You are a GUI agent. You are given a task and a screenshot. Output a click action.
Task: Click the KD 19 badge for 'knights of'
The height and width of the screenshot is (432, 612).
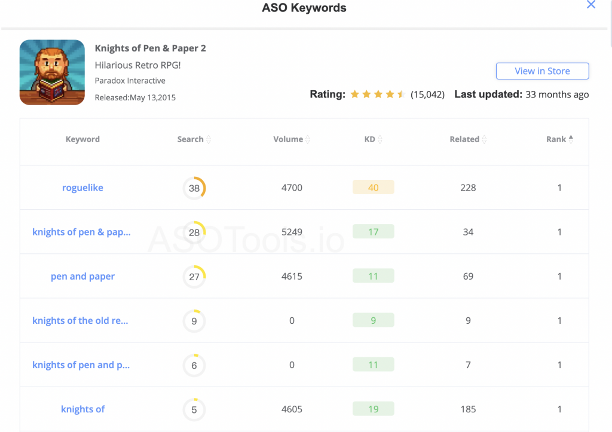(x=373, y=409)
